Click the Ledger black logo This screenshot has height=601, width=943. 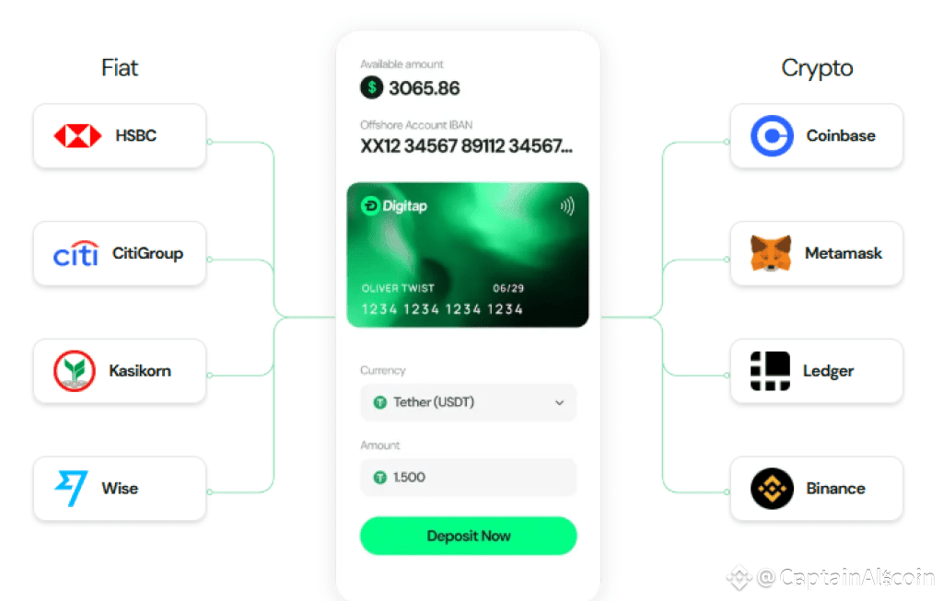(x=771, y=371)
